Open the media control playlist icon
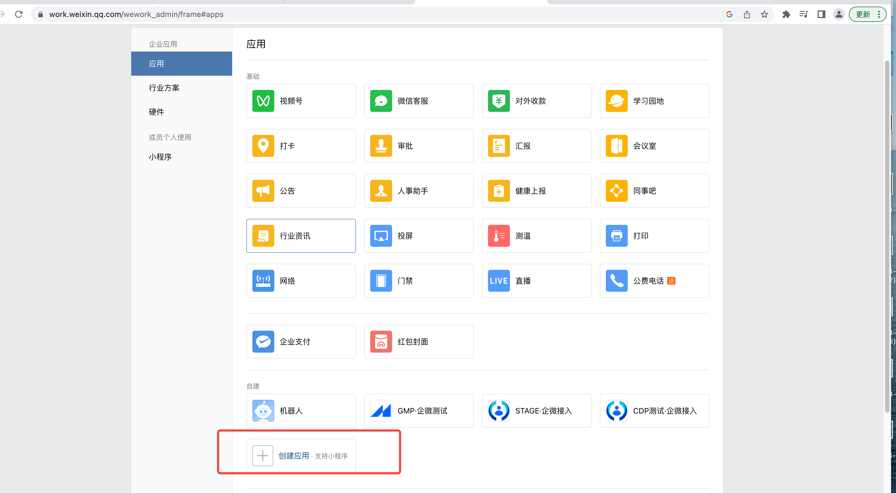 pyautogui.click(x=803, y=14)
